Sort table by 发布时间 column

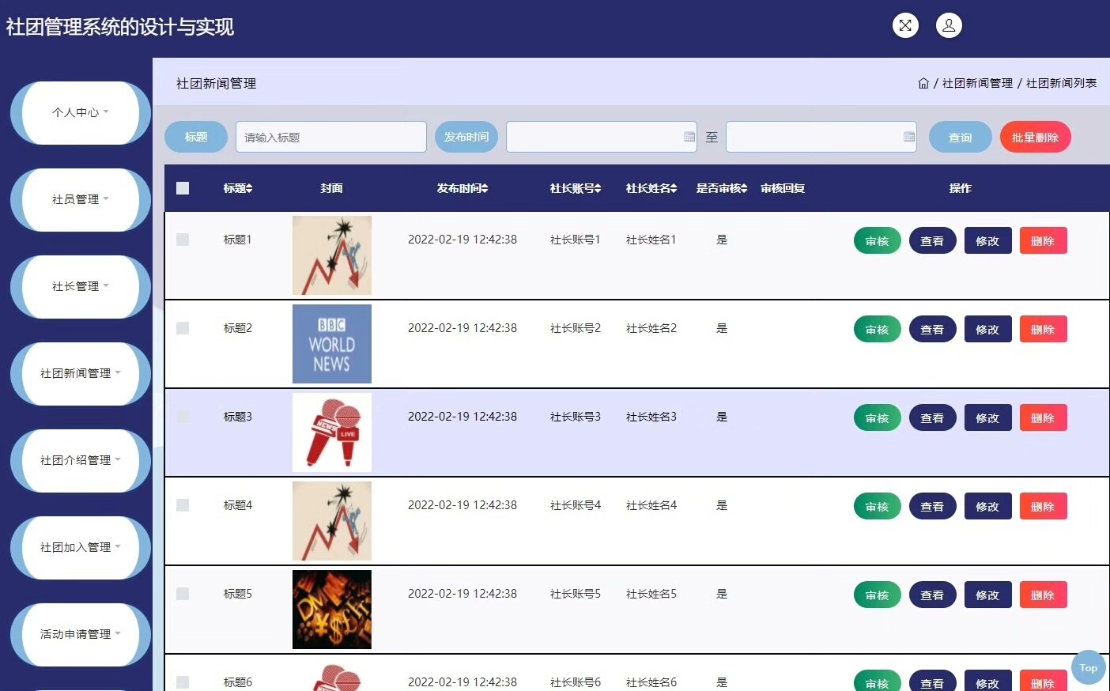[462, 188]
